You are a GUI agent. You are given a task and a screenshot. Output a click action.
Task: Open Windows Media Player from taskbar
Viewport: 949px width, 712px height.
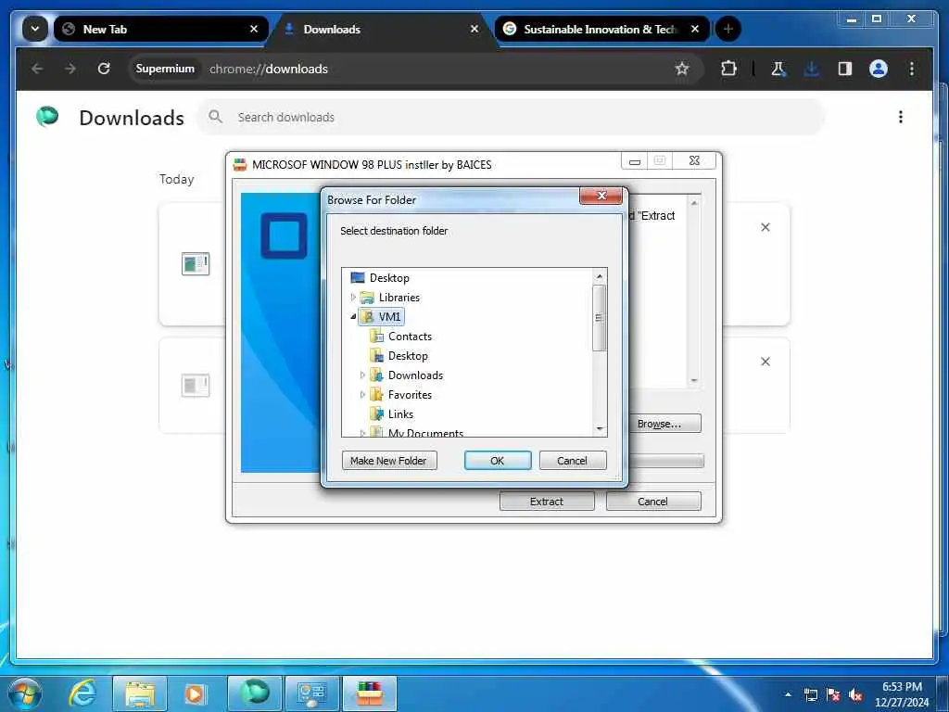pos(195,693)
